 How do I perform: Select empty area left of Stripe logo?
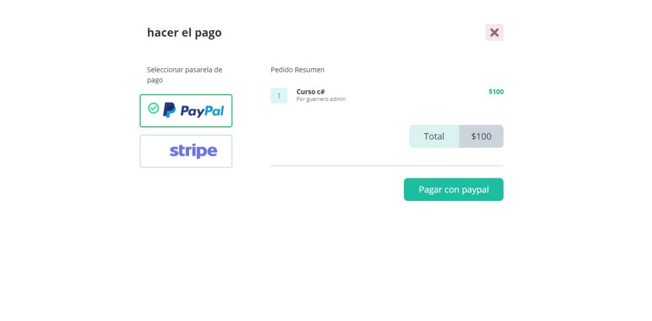(155, 151)
